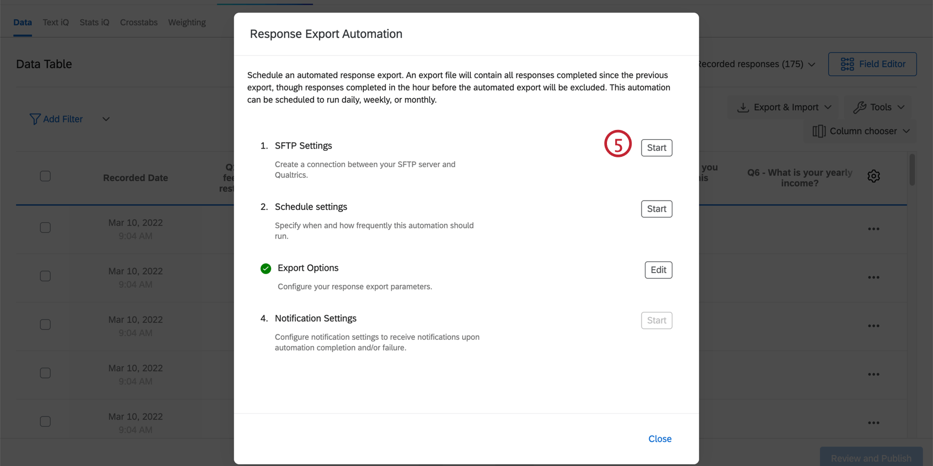Open the first row's three-dot menu
This screenshot has height=466, width=933.
click(x=873, y=229)
